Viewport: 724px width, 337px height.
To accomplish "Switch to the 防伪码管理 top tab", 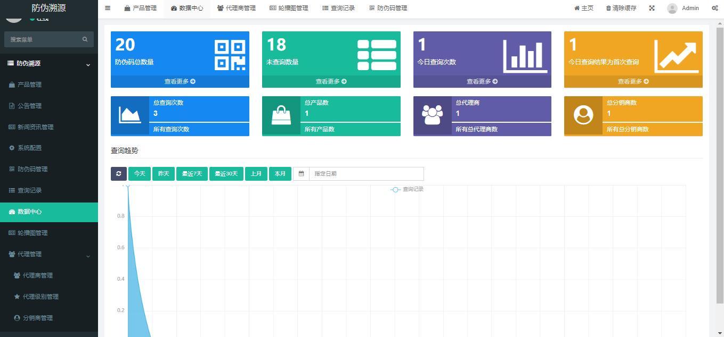I will coord(388,8).
